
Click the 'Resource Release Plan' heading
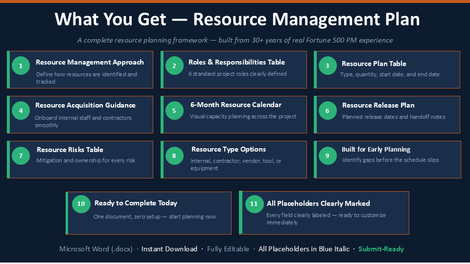pyautogui.click(x=378, y=106)
